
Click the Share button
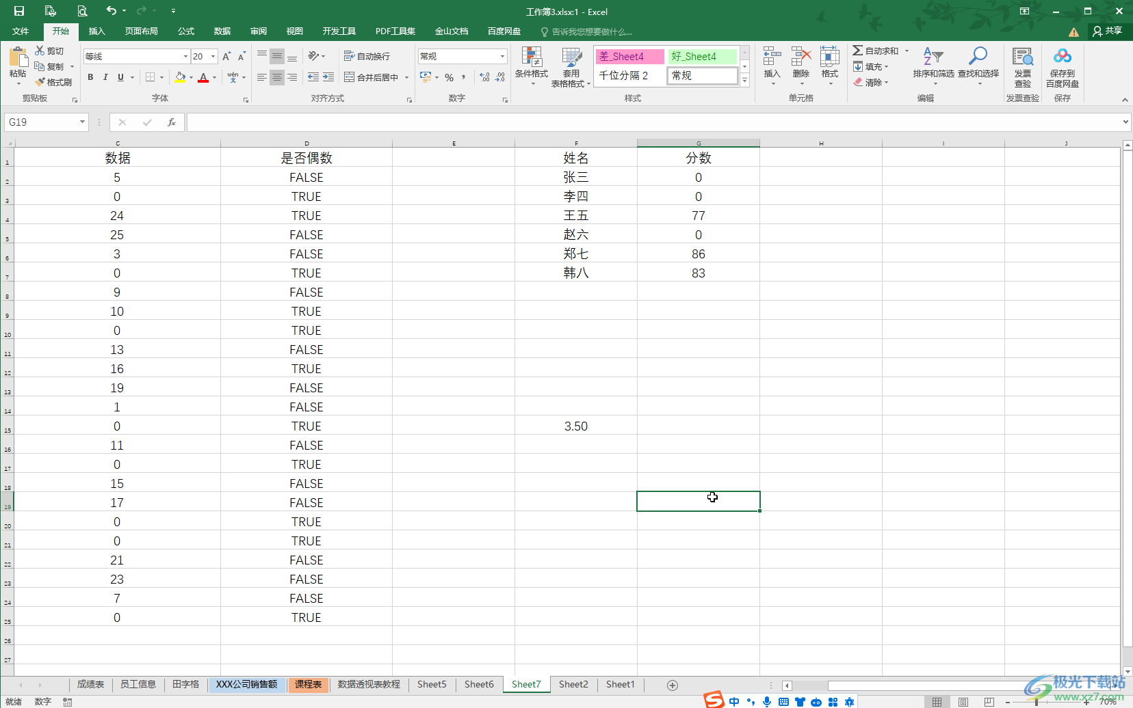tap(1108, 31)
